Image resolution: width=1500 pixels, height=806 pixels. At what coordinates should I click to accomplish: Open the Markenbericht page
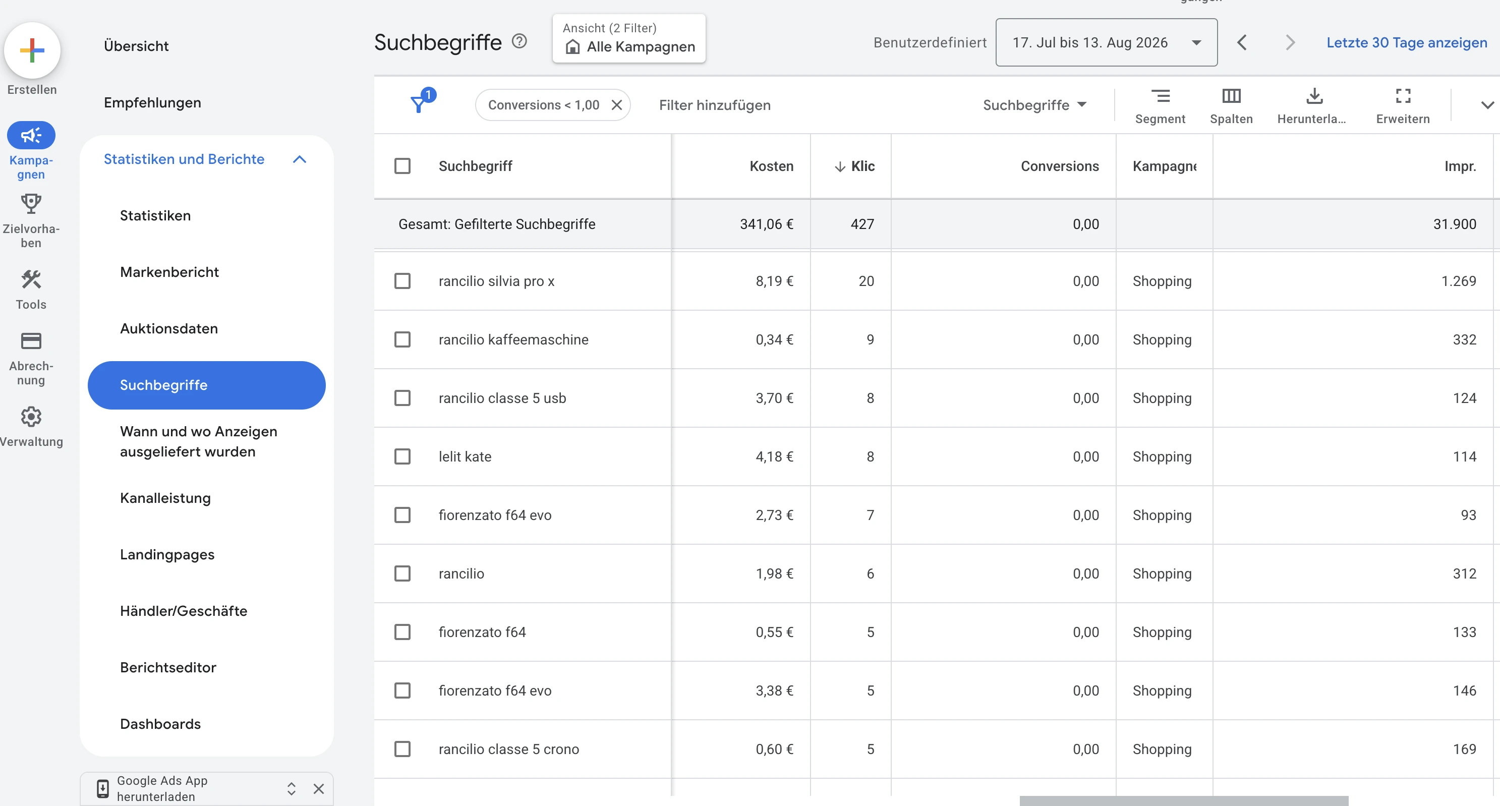coord(169,272)
